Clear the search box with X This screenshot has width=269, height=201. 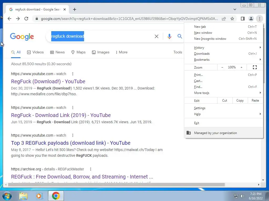click(x=157, y=36)
